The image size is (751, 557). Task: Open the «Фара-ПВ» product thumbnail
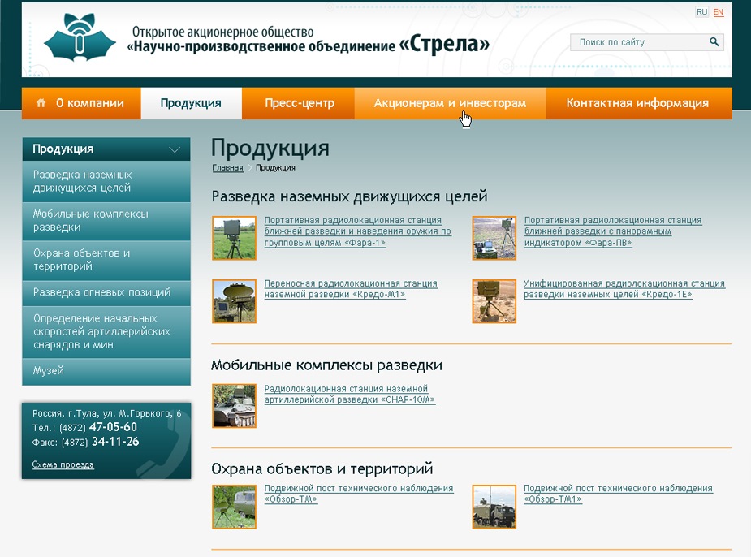coord(494,238)
